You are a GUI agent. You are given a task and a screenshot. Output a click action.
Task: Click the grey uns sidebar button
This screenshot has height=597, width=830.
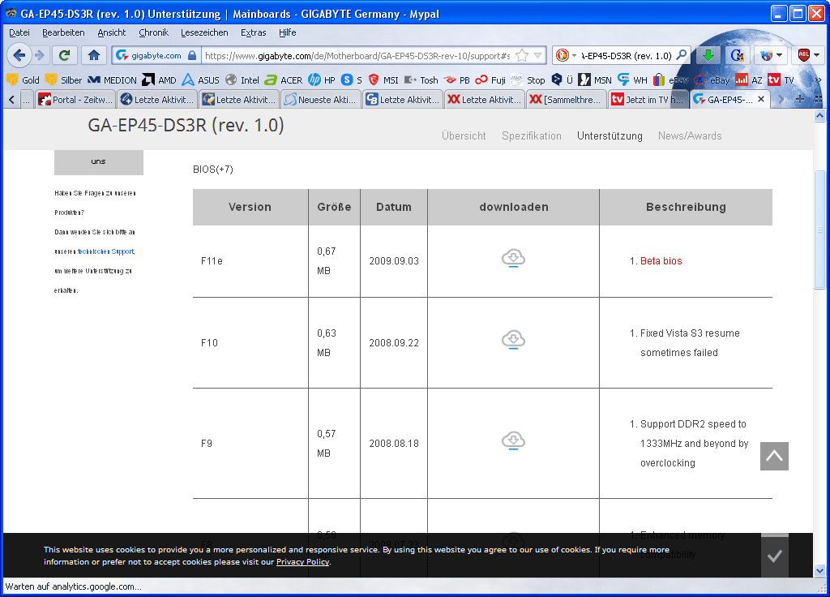point(98,161)
